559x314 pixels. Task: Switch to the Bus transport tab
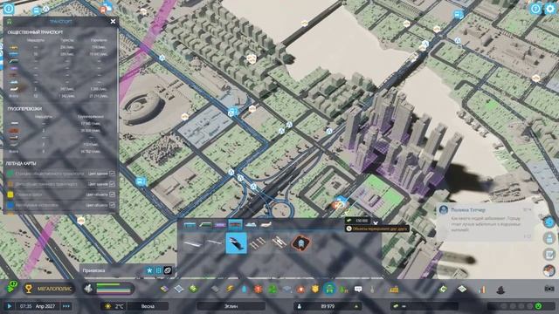pos(190,225)
